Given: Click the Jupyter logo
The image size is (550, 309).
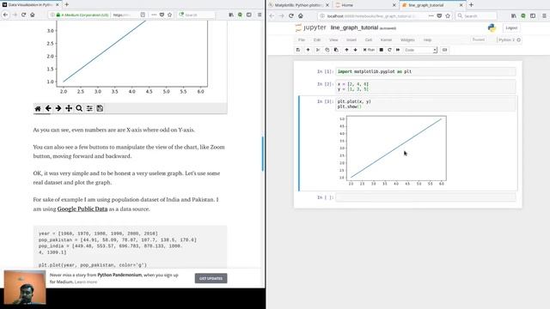Looking at the screenshot, I should point(311,27).
